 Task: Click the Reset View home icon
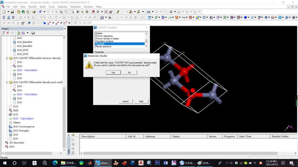(93, 12)
